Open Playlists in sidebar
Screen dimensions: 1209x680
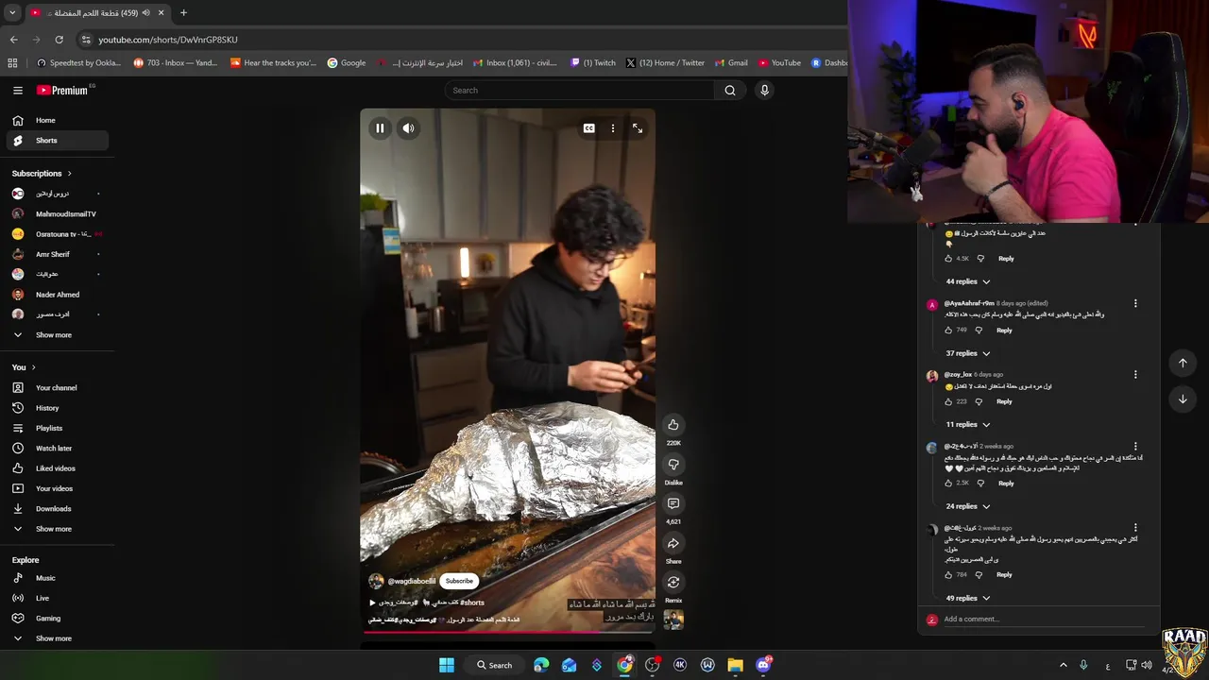58,428
